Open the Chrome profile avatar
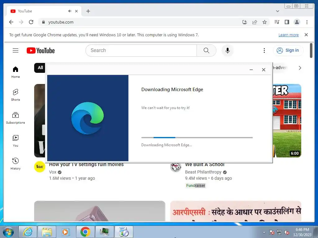The height and width of the screenshot is (238, 318). tap(297, 22)
